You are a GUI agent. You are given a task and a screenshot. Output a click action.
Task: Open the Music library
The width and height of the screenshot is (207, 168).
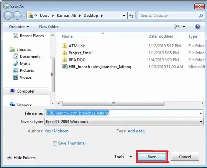pos(25,63)
